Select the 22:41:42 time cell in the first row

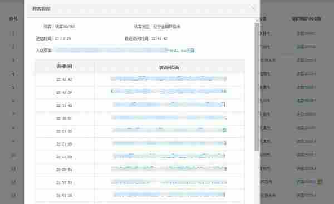pos(64,79)
